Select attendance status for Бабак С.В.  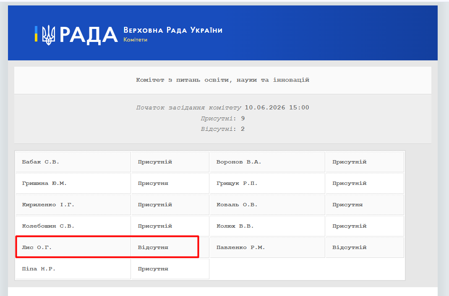[x=170, y=162]
